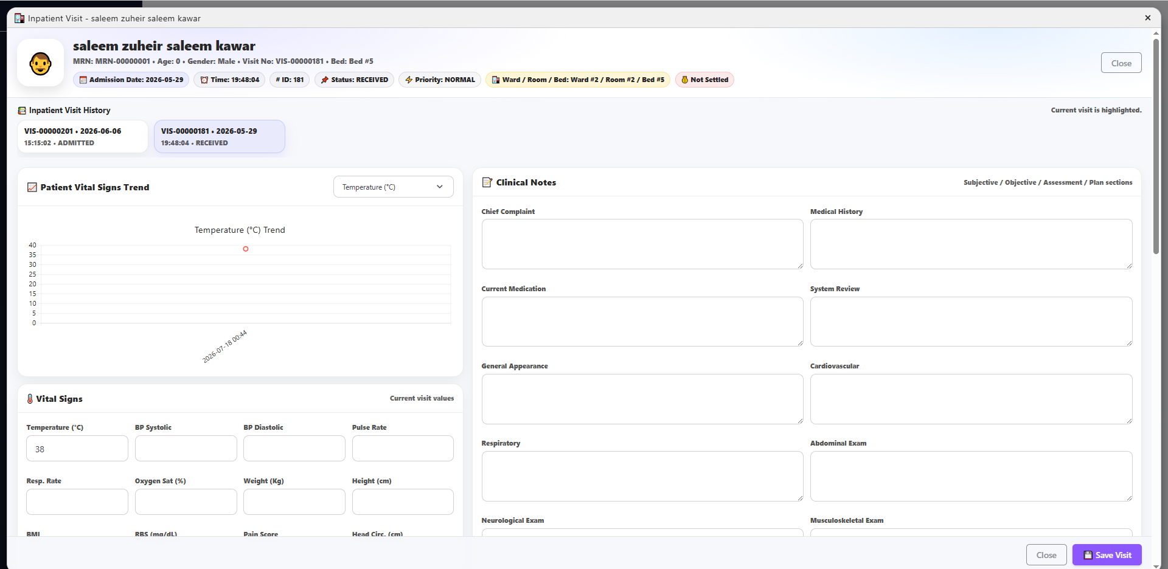
Task: Click the Not Settled payment badge
Action: pos(704,80)
